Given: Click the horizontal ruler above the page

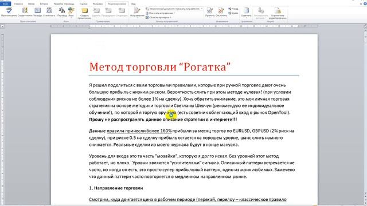Looking at the screenshot, I should (x=184, y=26).
